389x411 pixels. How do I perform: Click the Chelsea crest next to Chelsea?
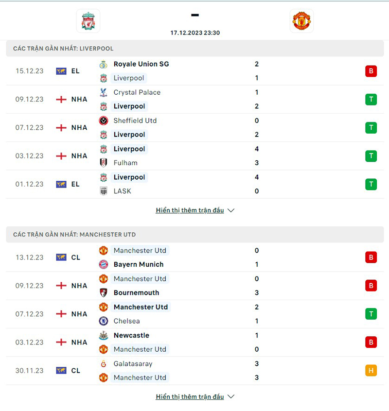coord(103,321)
